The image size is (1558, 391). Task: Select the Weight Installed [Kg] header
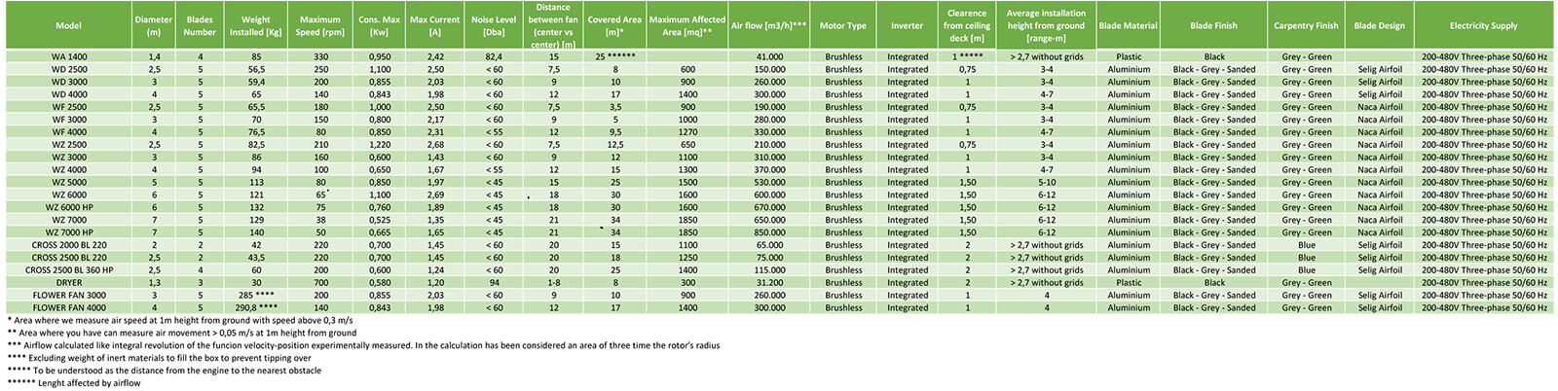pyautogui.click(x=256, y=26)
